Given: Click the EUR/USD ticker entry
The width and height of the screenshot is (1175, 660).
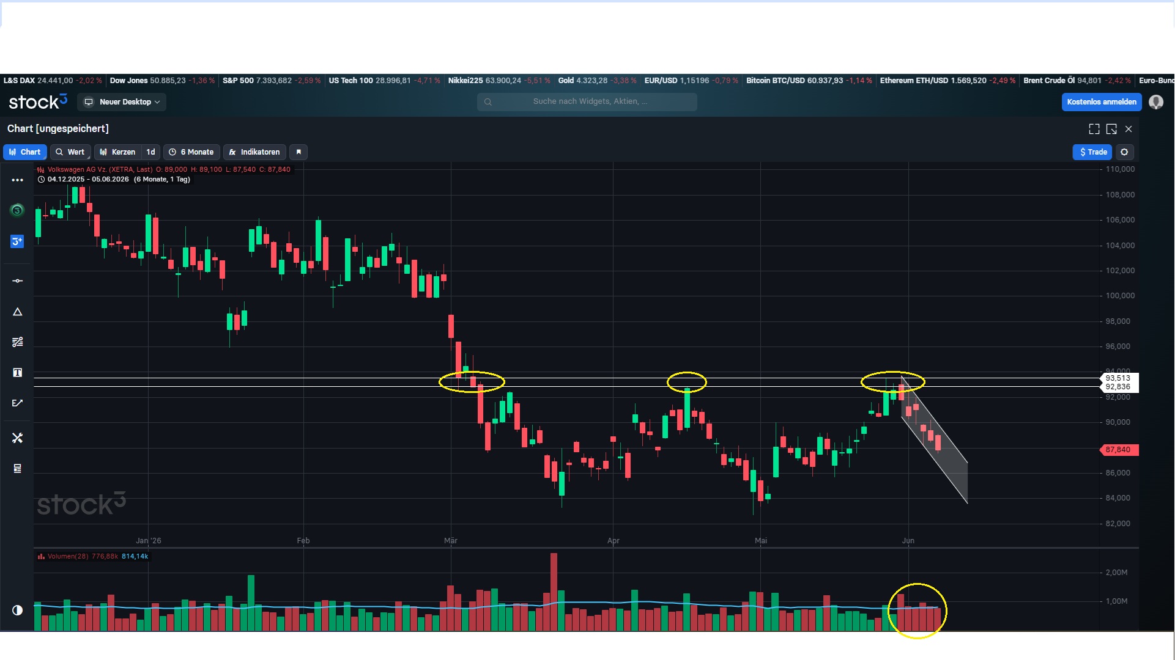Looking at the screenshot, I should click(691, 81).
